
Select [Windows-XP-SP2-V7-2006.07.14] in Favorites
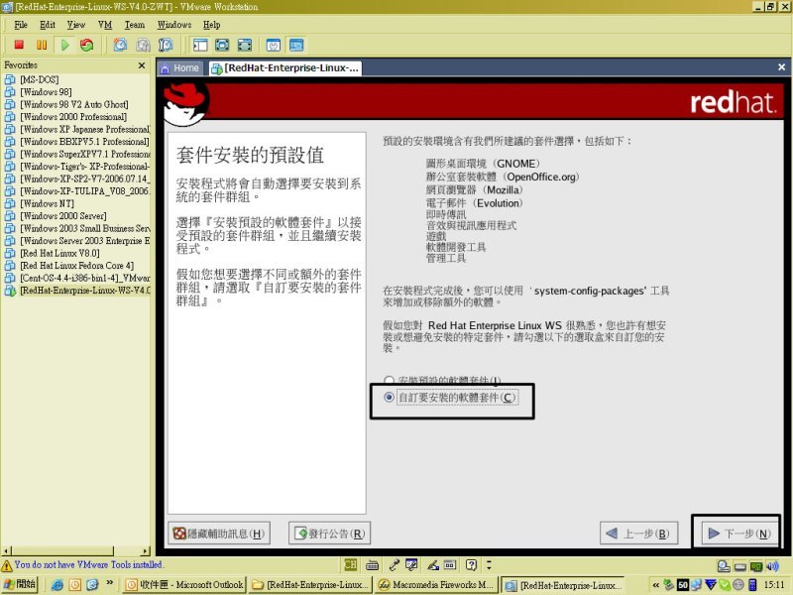point(84,178)
